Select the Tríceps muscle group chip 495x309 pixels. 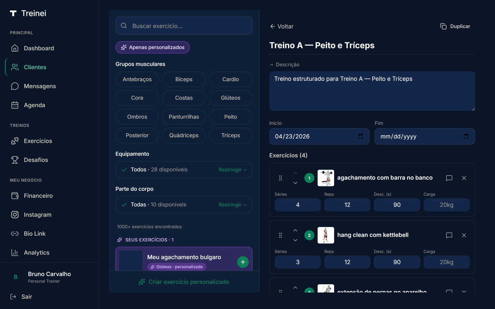click(231, 135)
